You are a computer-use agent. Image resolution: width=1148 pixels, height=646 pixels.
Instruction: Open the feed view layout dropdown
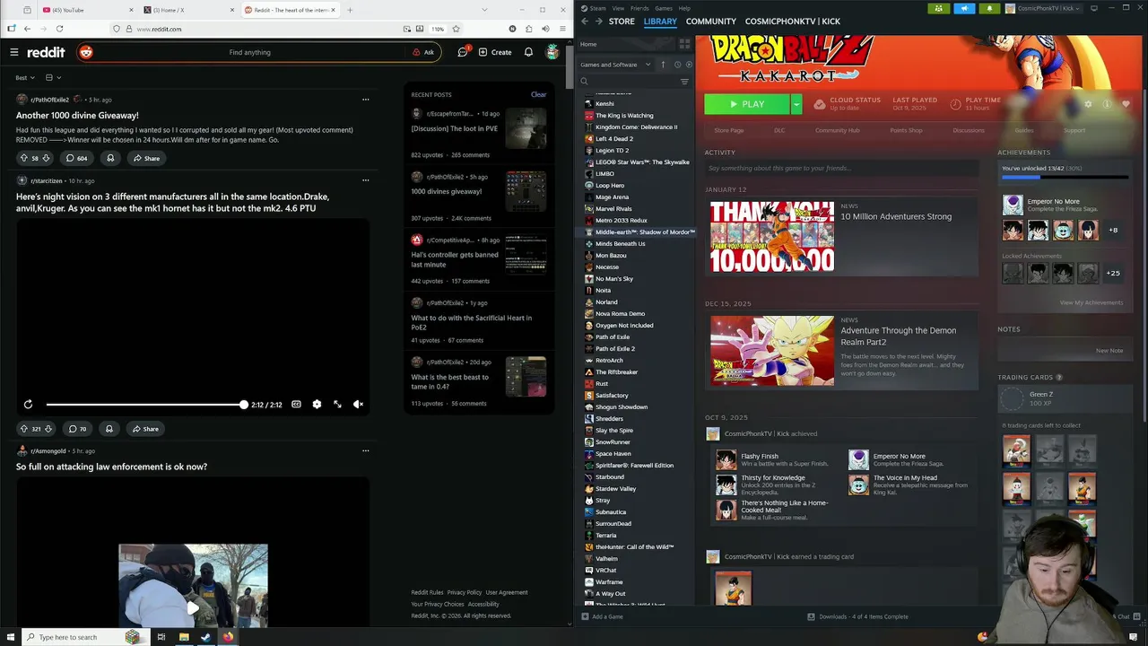tap(53, 78)
